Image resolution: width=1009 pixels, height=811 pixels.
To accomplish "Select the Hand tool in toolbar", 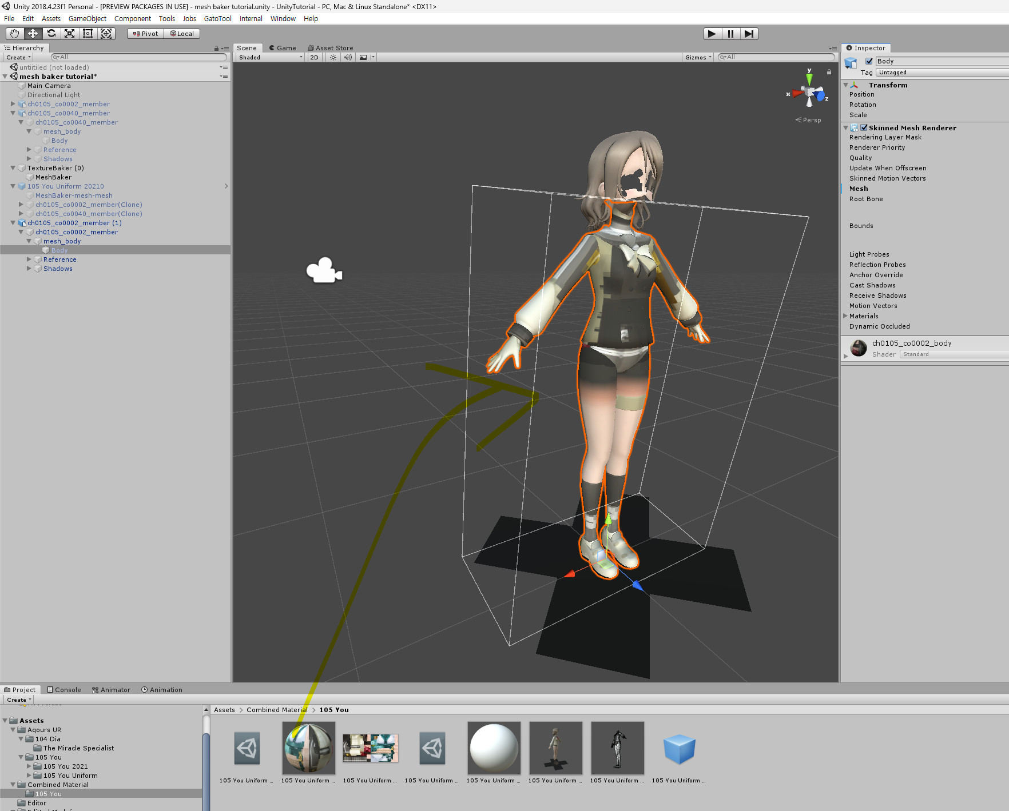I will [x=14, y=34].
